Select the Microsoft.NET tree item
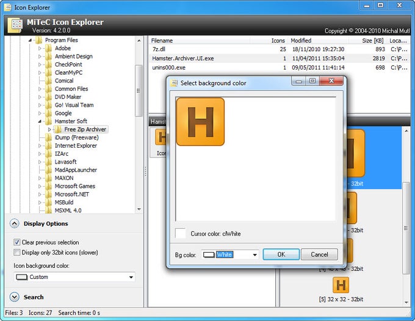 point(72,194)
